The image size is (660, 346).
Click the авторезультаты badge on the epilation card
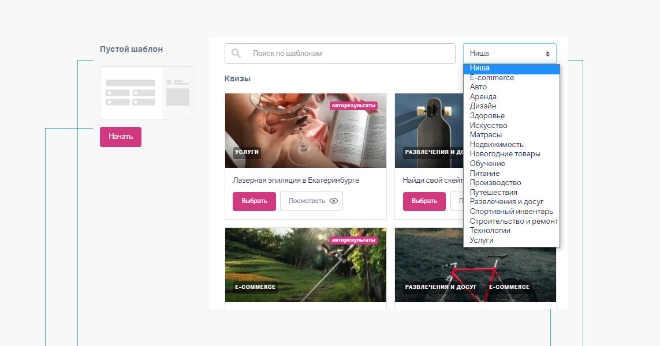pos(353,106)
